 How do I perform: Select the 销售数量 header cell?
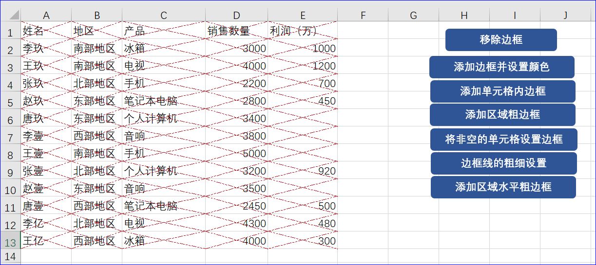coord(237,31)
